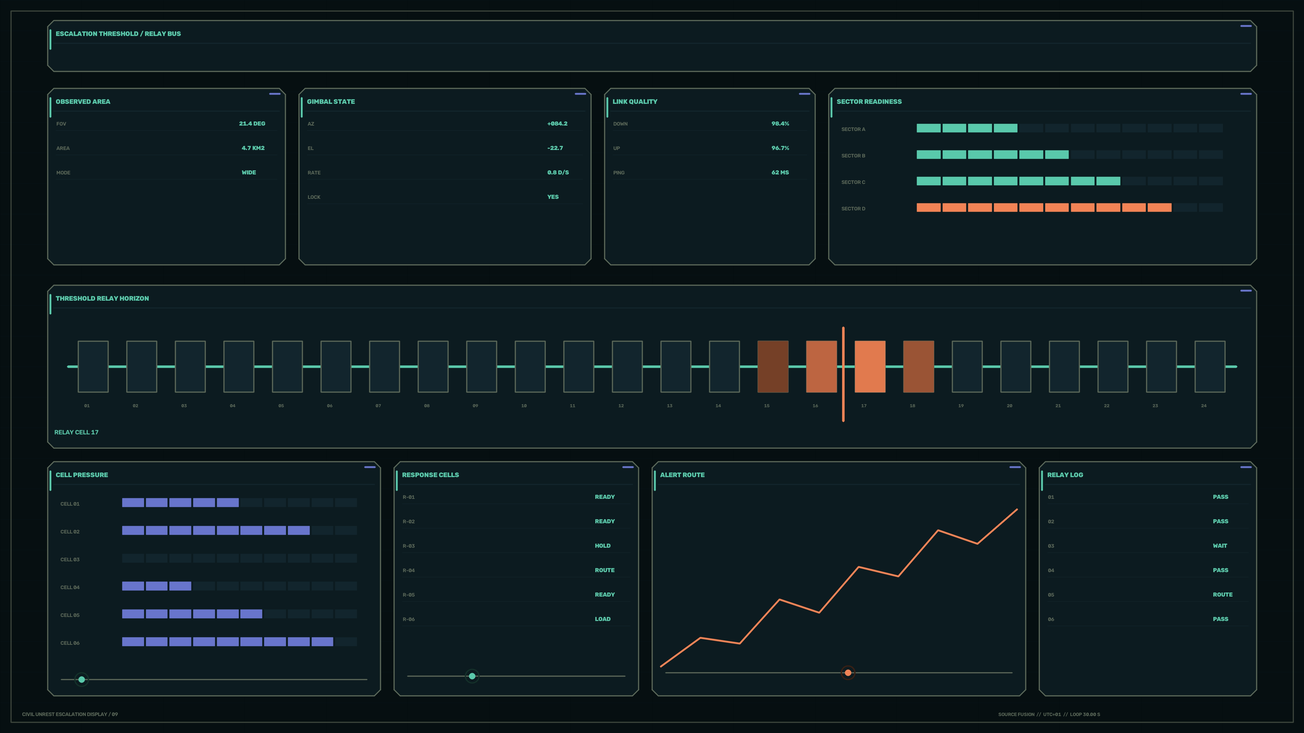Viewport: 1304px width, 733px height.
Task: Click the Link Quality panel dash icon
Action: click(804, 94)
